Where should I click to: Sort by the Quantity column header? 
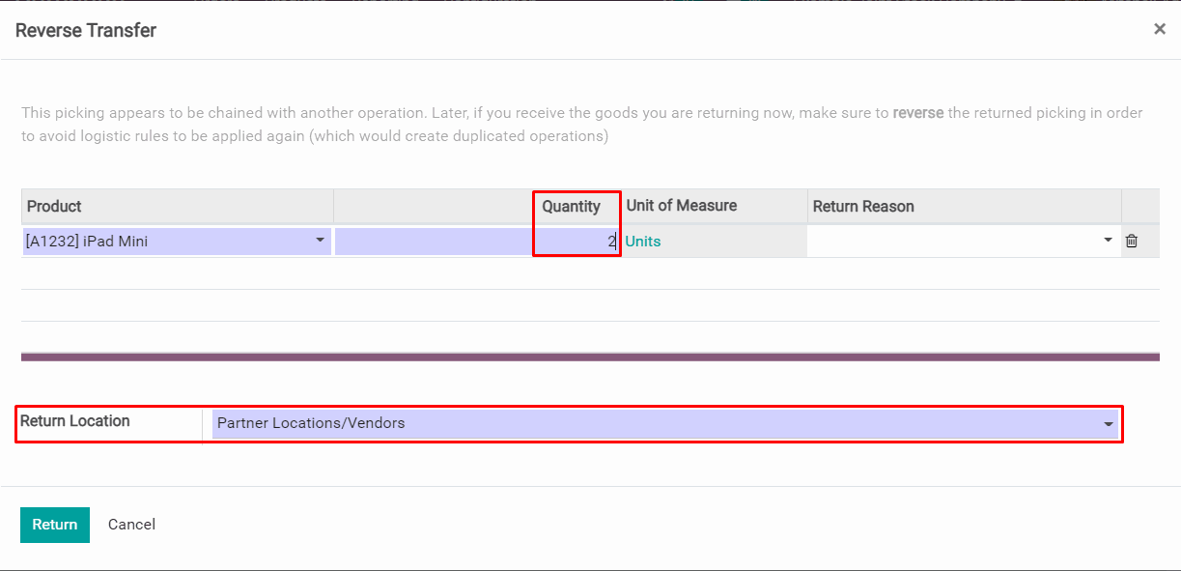(571, 206)
